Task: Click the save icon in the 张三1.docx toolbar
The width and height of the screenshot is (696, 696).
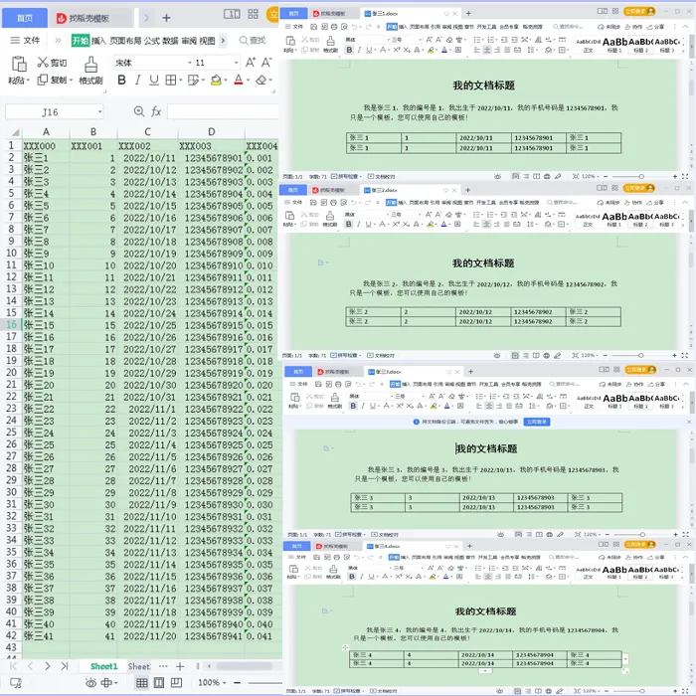Action: point(314,27)
